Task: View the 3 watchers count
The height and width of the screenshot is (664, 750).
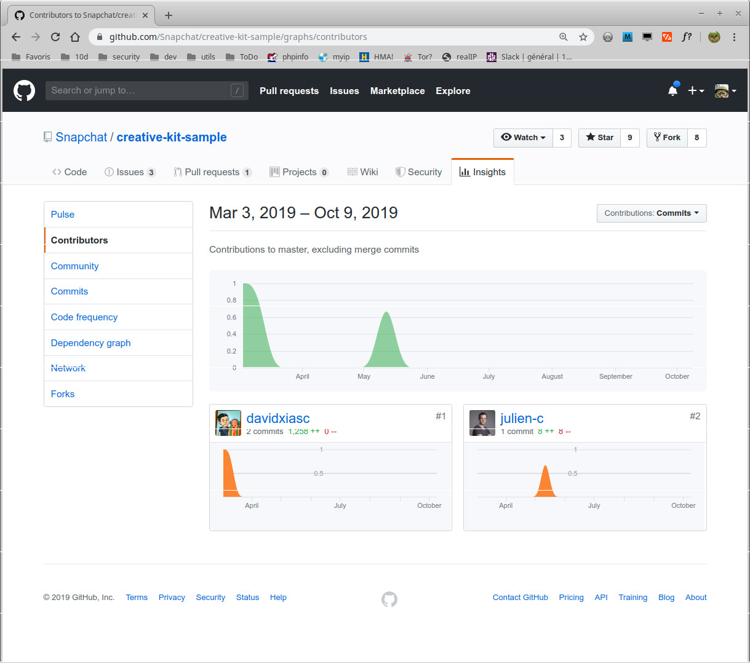Action: coord(562,138)
